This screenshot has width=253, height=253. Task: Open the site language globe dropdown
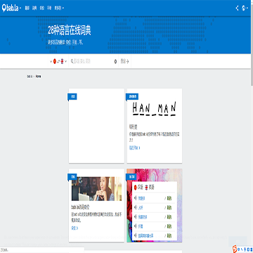(245, 8)
